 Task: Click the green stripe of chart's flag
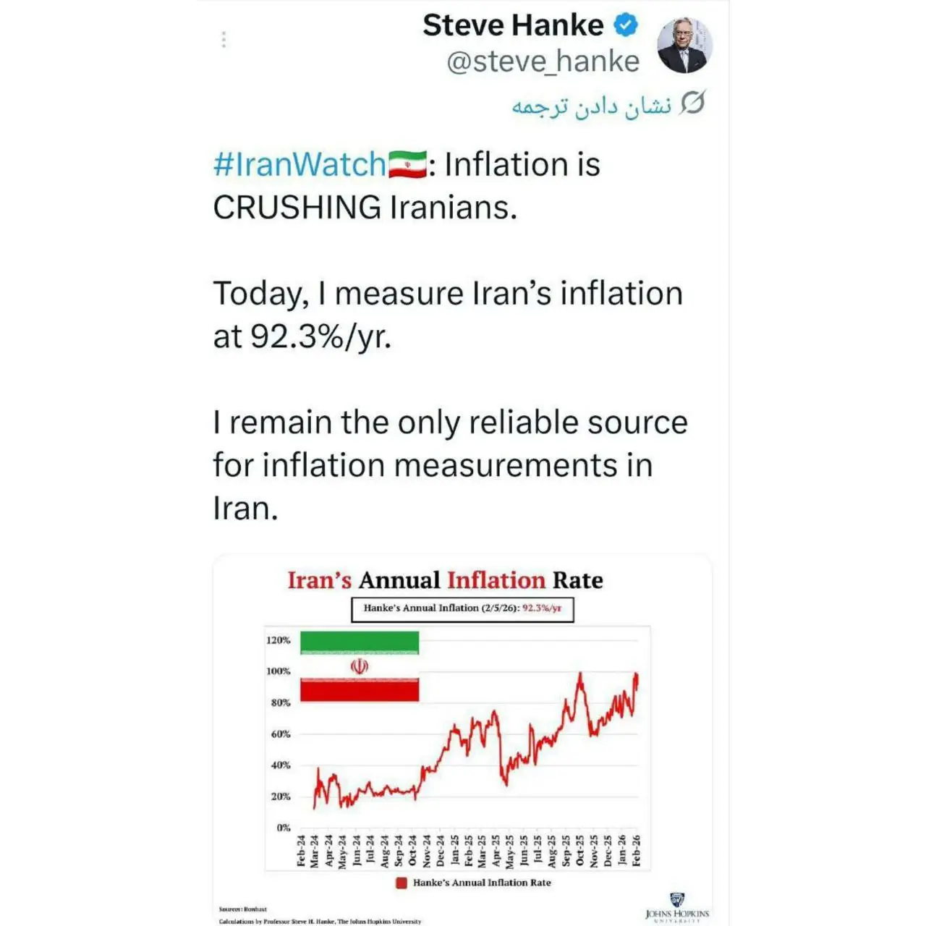pyautogui.click(x=360, y=642)
